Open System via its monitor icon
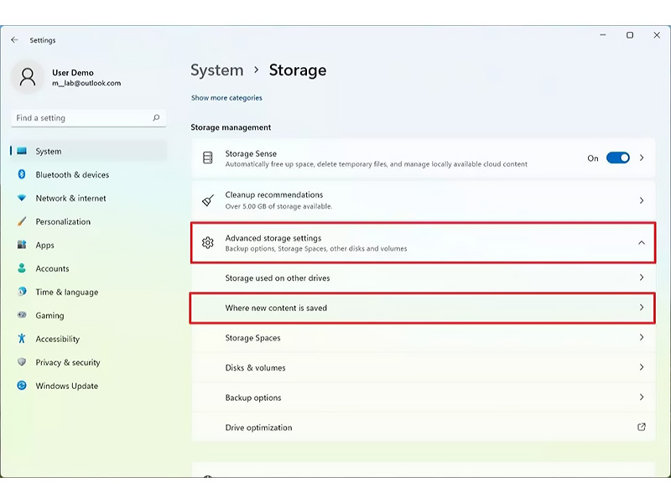Image resolution: width=671 pixels, height=503 pixels. pyautogui.click(x=22, y=151)
